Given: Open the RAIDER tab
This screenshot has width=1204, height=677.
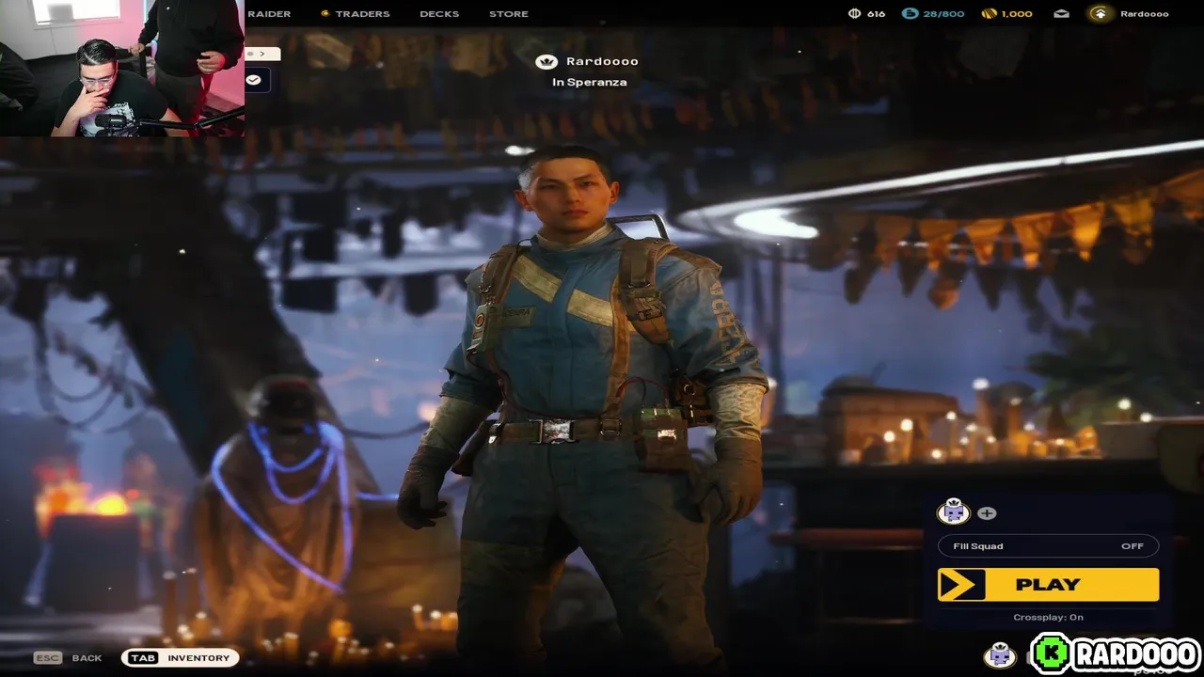Looking at the screenshot, I should 269,14.
